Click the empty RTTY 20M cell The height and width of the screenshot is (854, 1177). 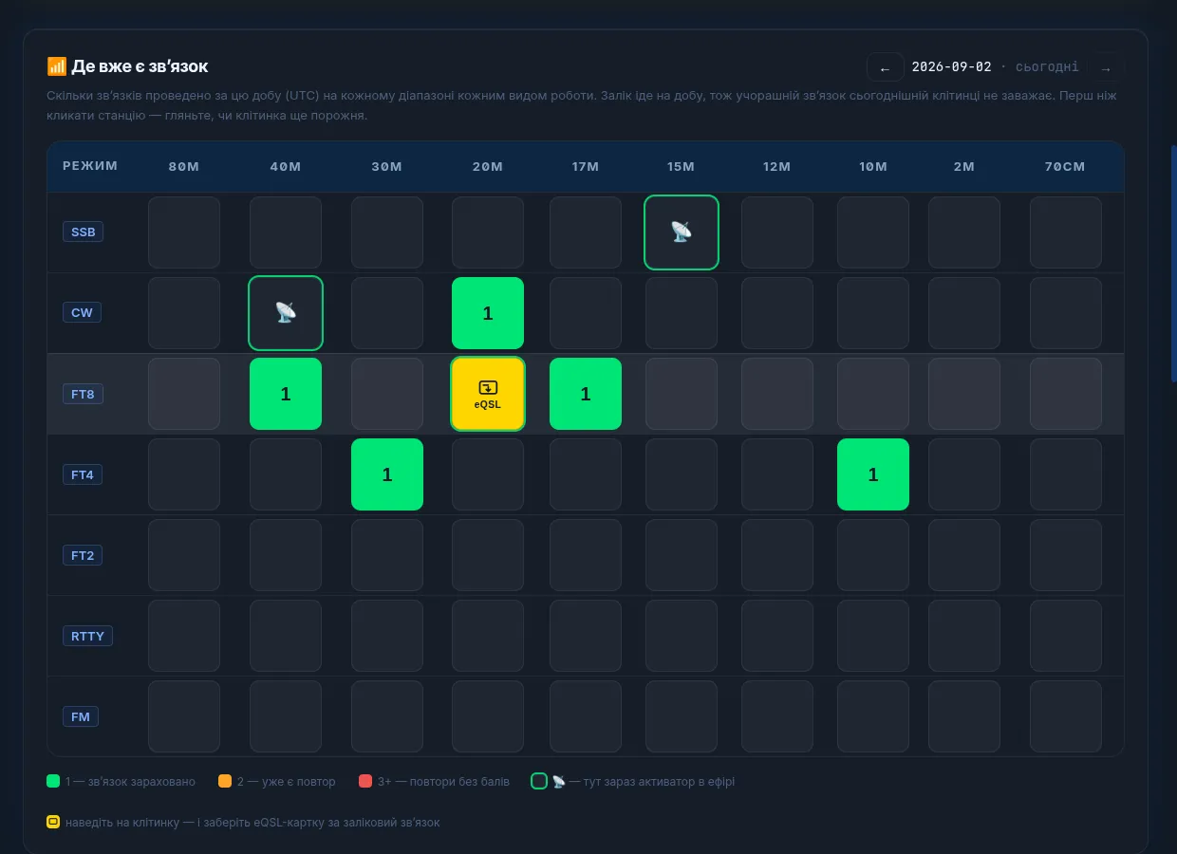488,636
